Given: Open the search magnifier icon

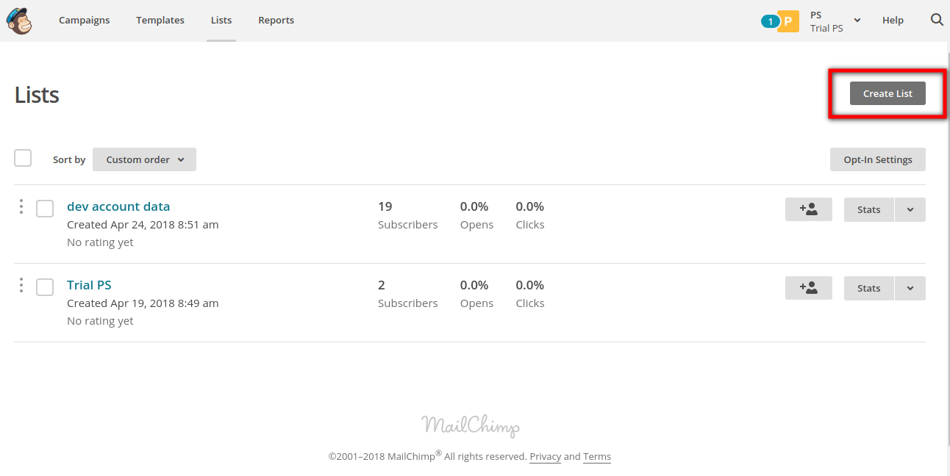Looking at the screenshot, I should pos(937,21).
